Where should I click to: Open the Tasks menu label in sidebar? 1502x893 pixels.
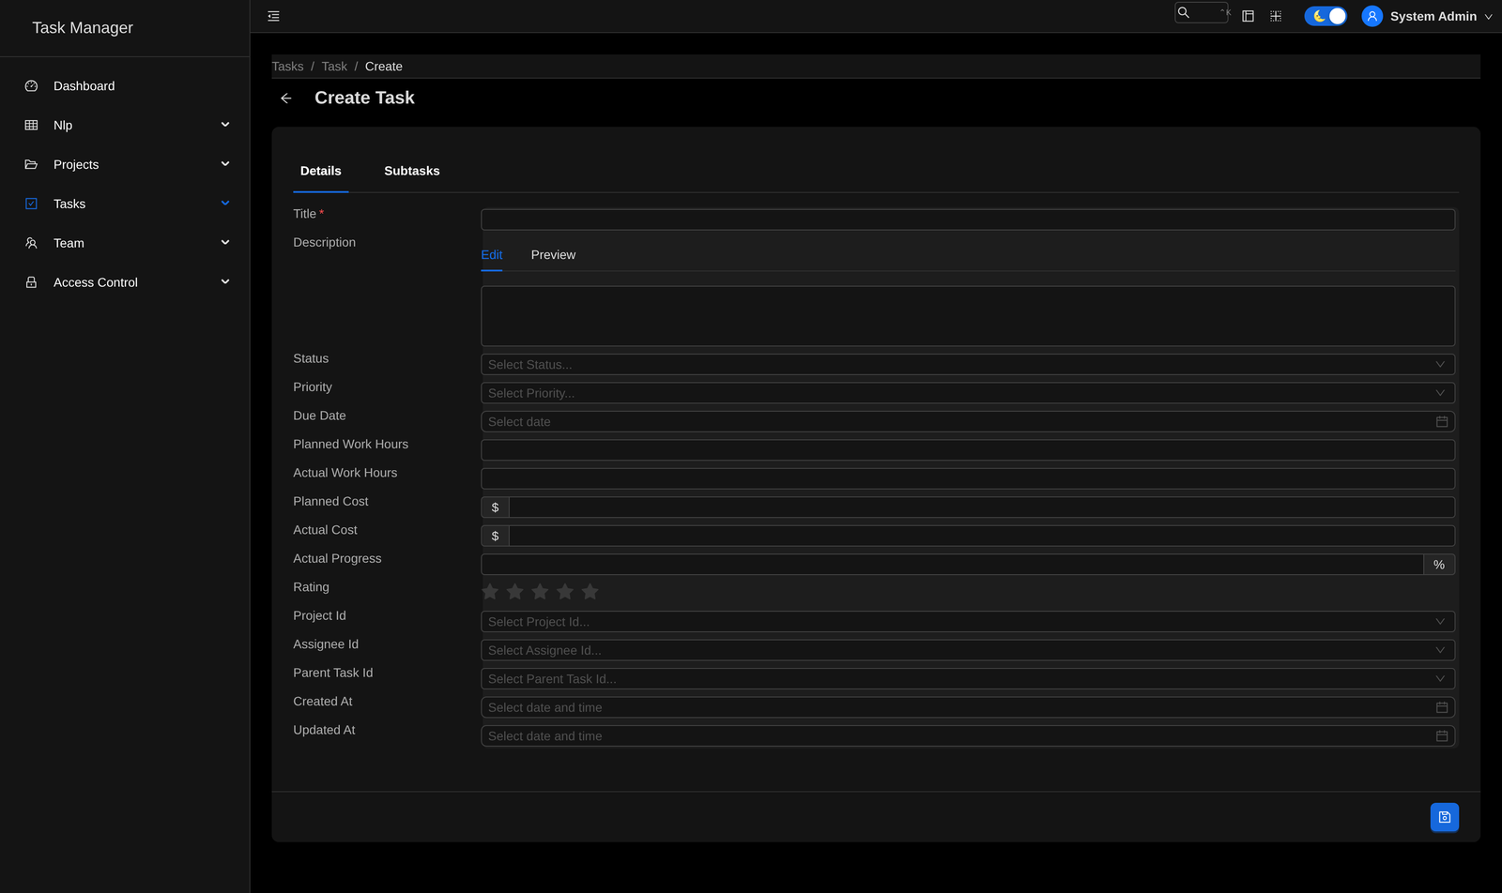pos(69,204)
